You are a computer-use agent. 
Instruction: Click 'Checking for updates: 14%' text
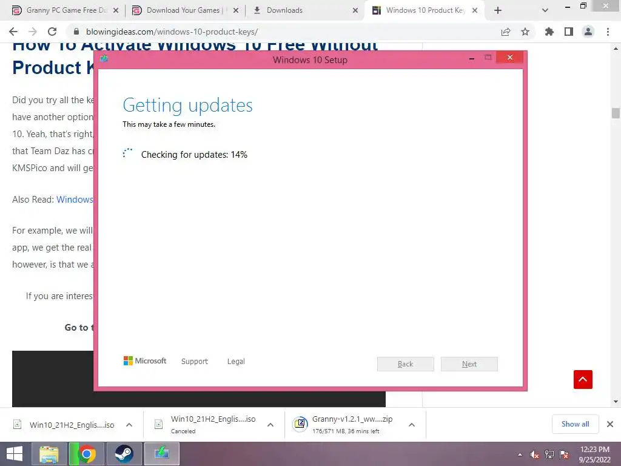pos(194,155)
